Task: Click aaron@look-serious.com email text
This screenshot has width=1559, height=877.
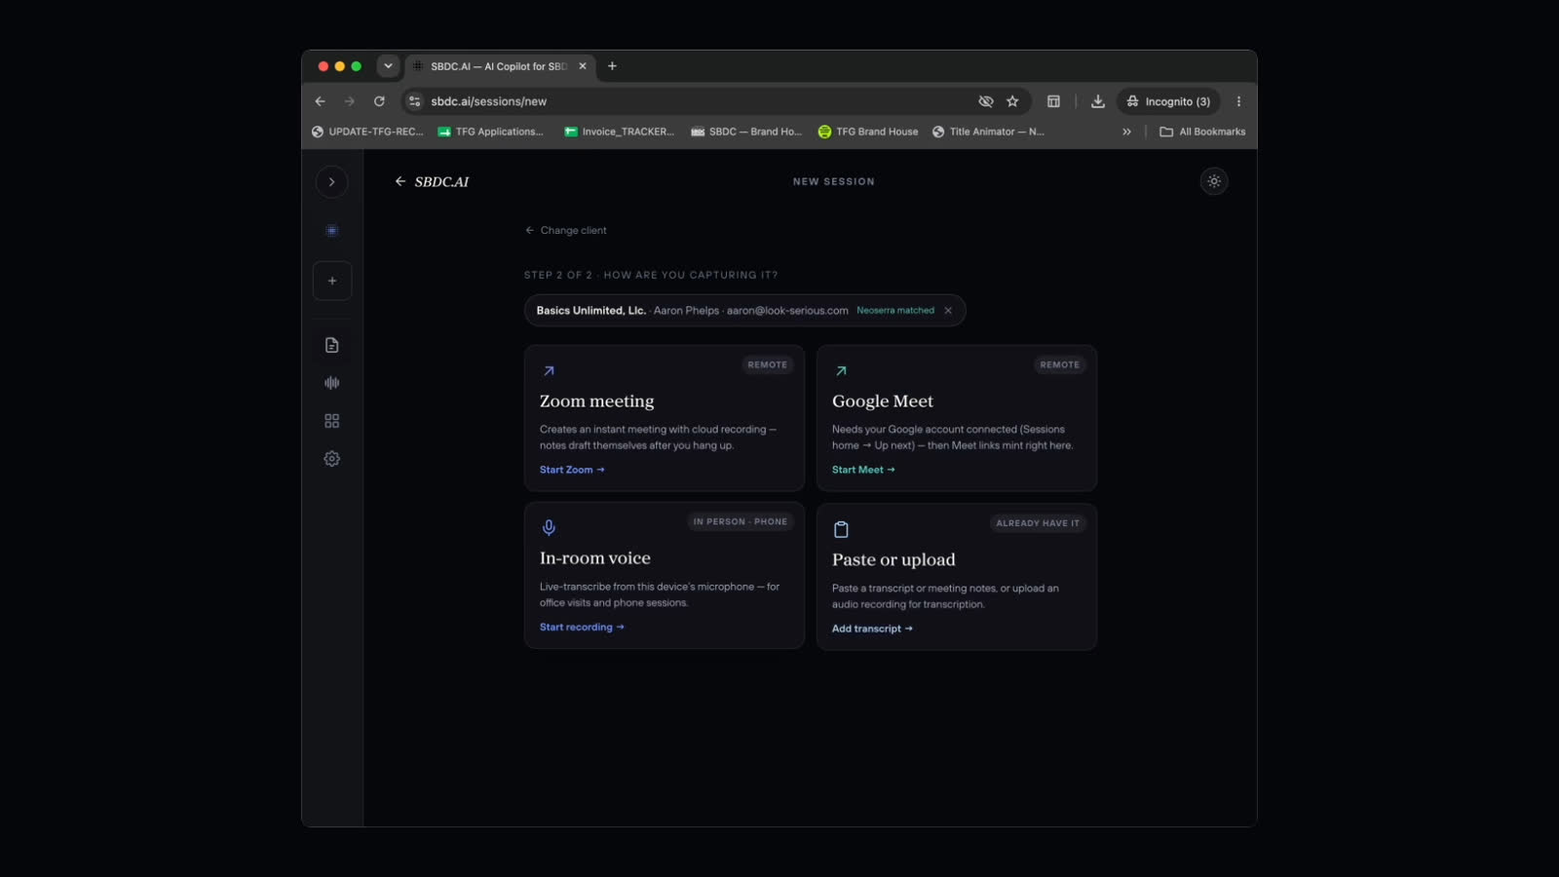Action: pyautogui.click(x=787, y=311)
